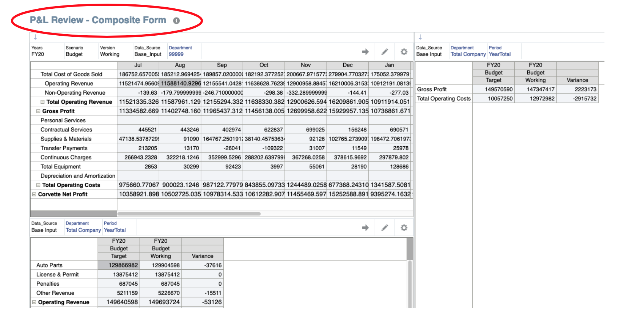Collapse the Total Operating Costs row in the main grid
This screenshot has height=313, width=627.
(38, 185)
